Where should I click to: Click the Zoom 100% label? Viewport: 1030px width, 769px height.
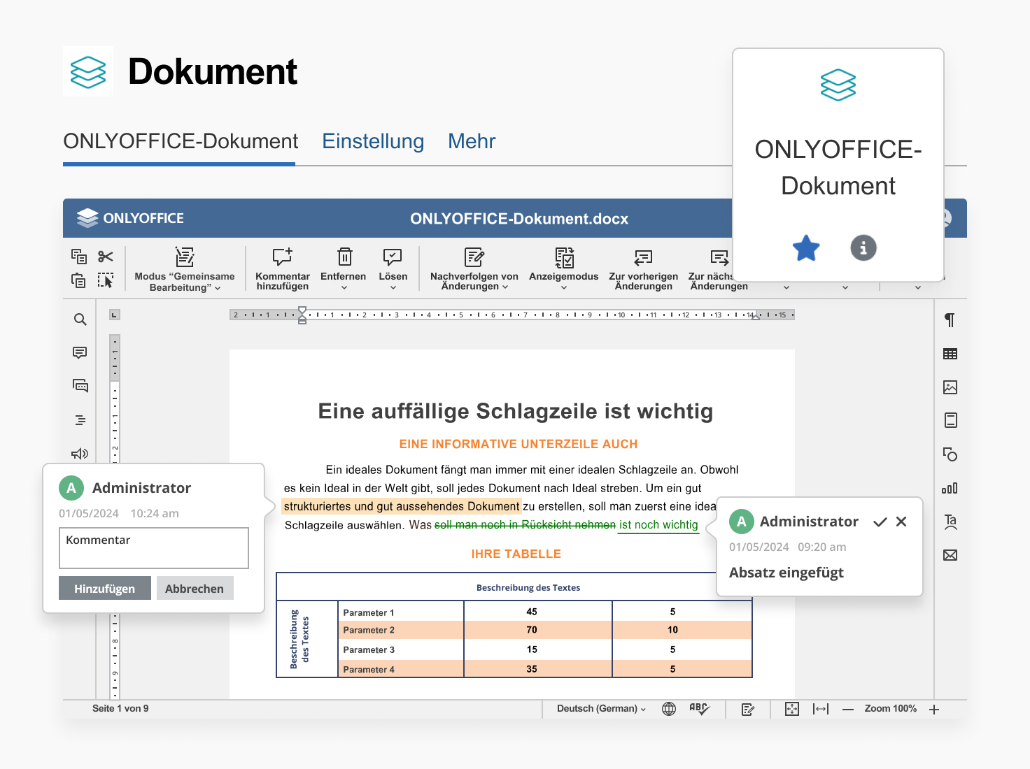point(890,708)
